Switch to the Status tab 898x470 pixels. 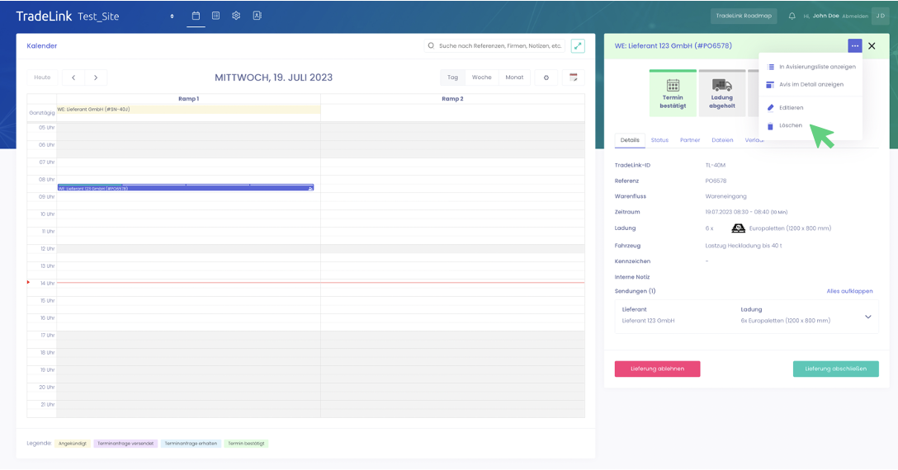(x=659, y=140)
